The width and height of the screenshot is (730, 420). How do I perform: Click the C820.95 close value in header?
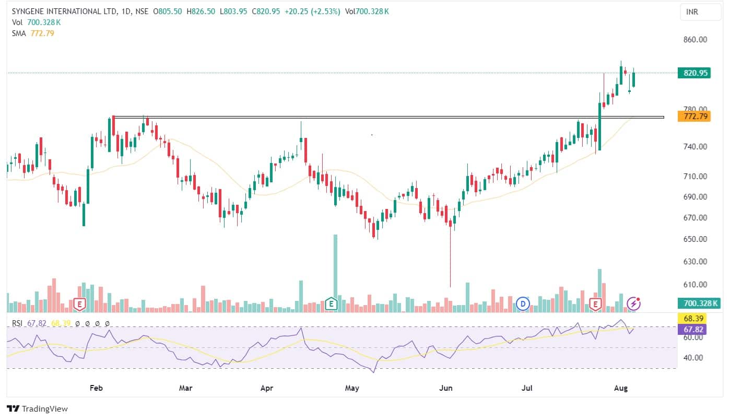[266, 11]
